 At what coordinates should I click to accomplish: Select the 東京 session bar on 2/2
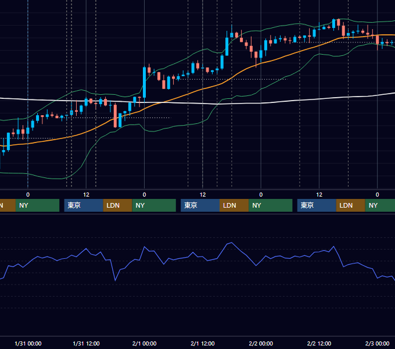pos(317,205)
